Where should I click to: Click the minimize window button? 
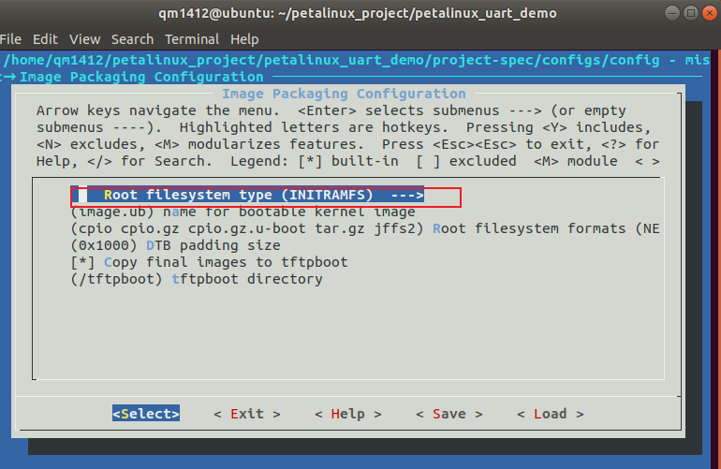[x=671, y=13]
